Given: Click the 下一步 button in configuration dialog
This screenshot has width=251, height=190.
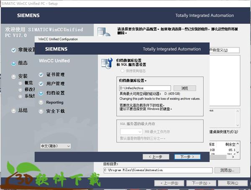Looking at the screenshot, I should click(187, 157).
